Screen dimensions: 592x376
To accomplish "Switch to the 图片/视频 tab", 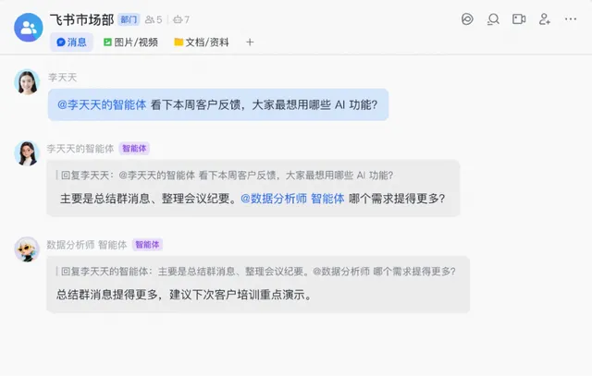I will pyautogui.click(x=130, y=42).
